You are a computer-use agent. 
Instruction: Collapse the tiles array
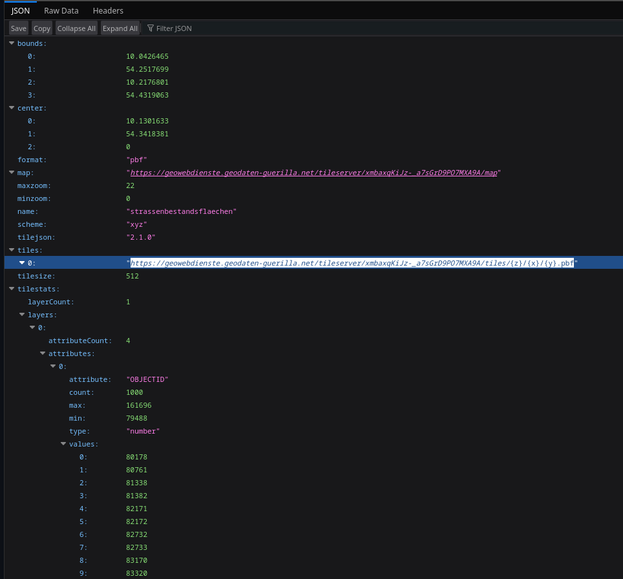tap(12, 250)
